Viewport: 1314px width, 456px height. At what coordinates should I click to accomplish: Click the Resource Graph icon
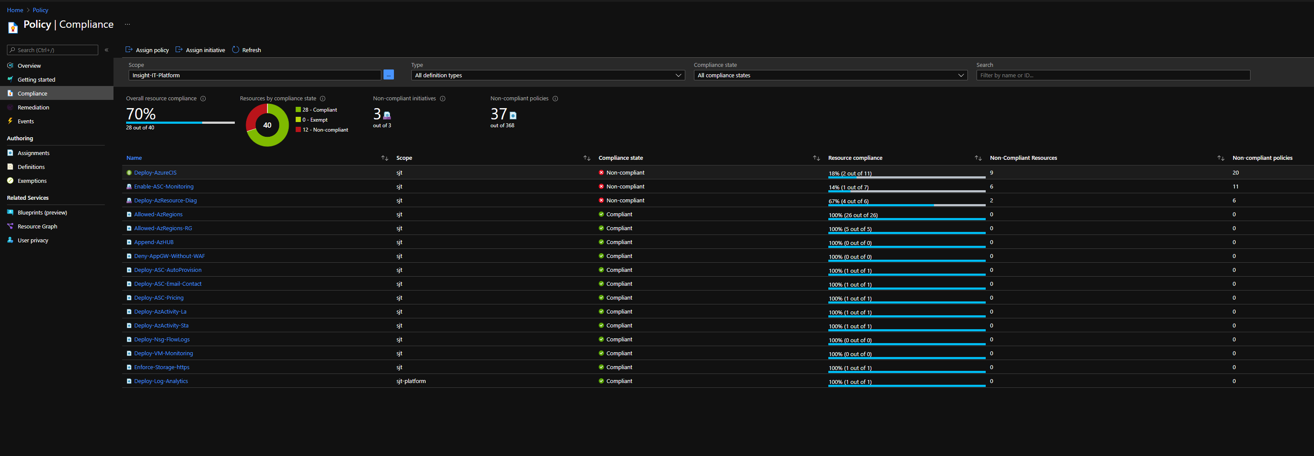(10, 226)
